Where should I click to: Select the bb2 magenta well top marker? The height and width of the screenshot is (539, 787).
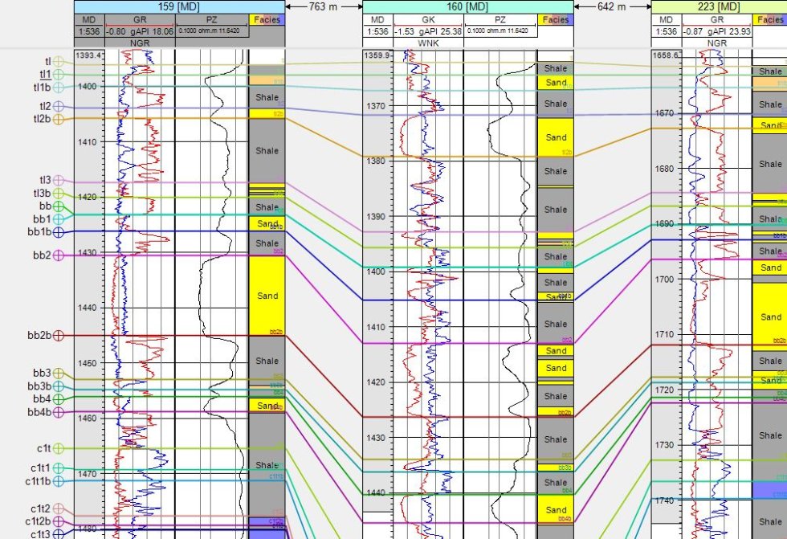pos(59,255)
